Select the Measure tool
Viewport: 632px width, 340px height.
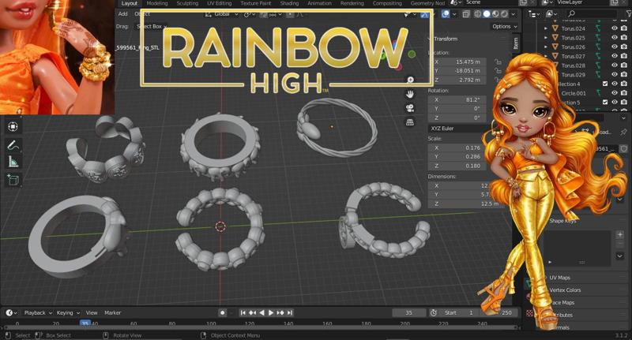coord(13,162)
